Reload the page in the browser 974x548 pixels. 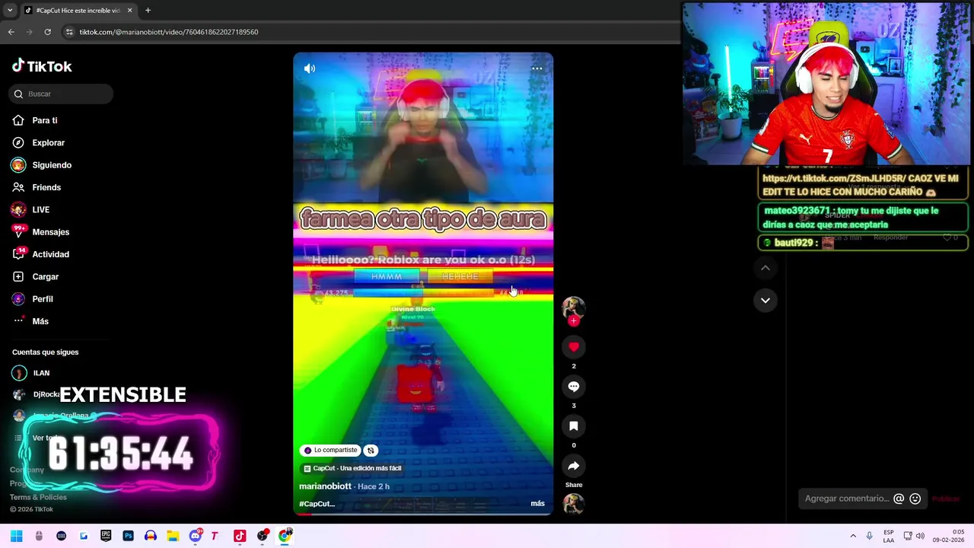point(47,32)
